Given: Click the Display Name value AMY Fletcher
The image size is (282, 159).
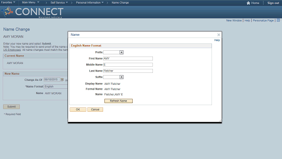Looking at the screenshot, I should click(x=112, y=84).
